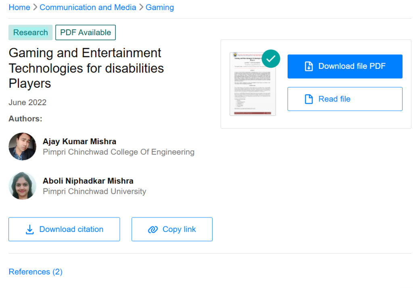Click the chain-link icon inside the Copy link button
This screenshot has height=288, width=413.
click(x=152, y=229)
